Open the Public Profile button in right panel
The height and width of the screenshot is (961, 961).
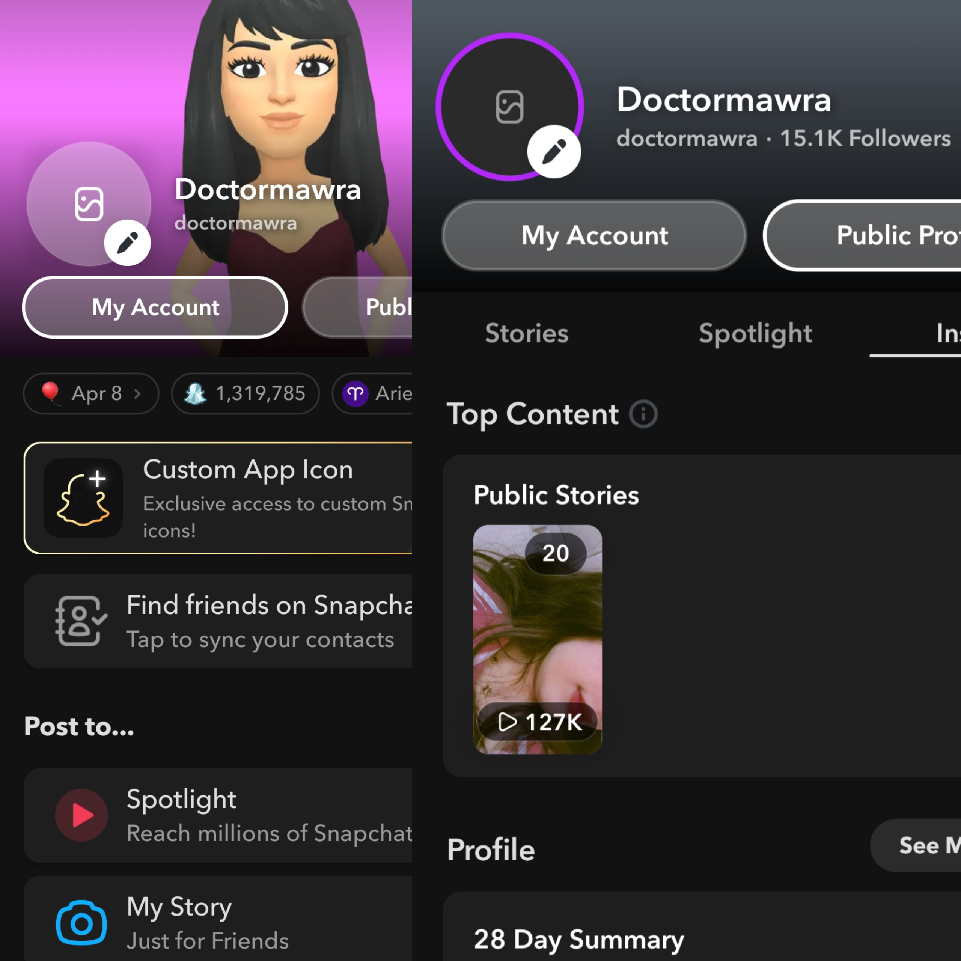863,235
